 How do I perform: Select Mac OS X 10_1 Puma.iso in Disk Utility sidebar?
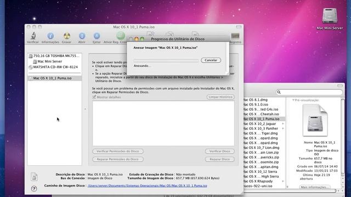tap(55, 78)
